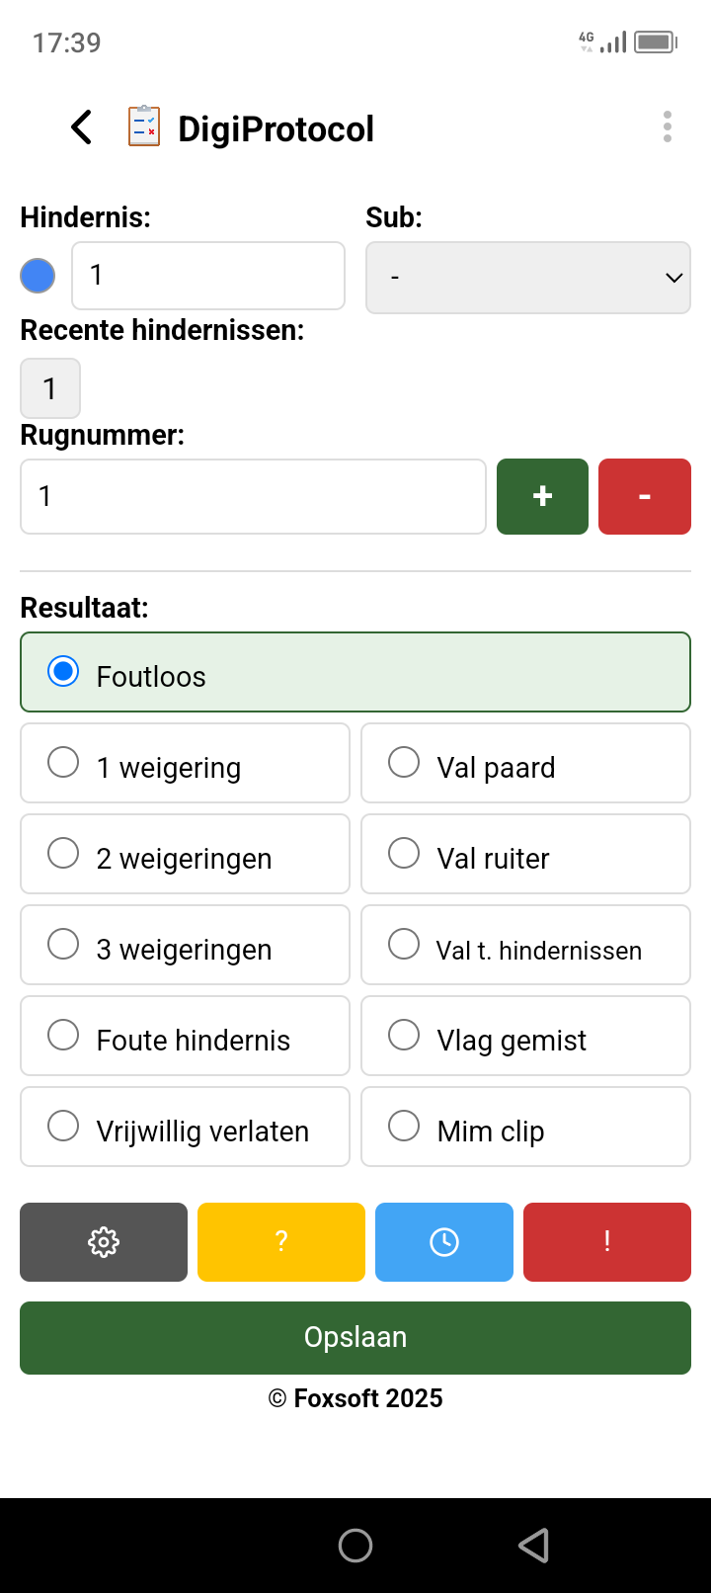The height and width of the screenshot is (1593, 711).
Task: Open settings with the gear button
Action: tap(104, 1242)
